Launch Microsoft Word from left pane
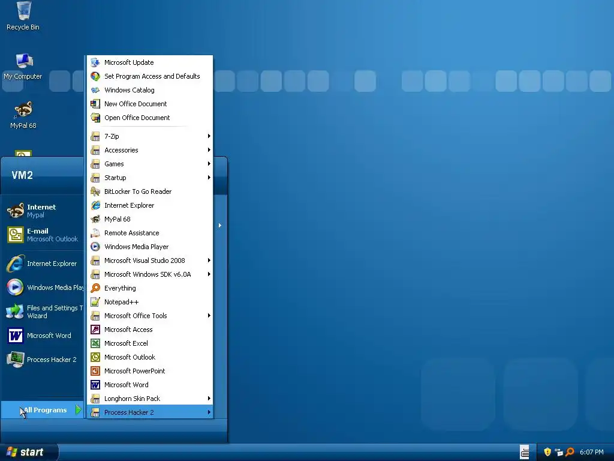Viewport: 614px width, 461px height. 43,336
